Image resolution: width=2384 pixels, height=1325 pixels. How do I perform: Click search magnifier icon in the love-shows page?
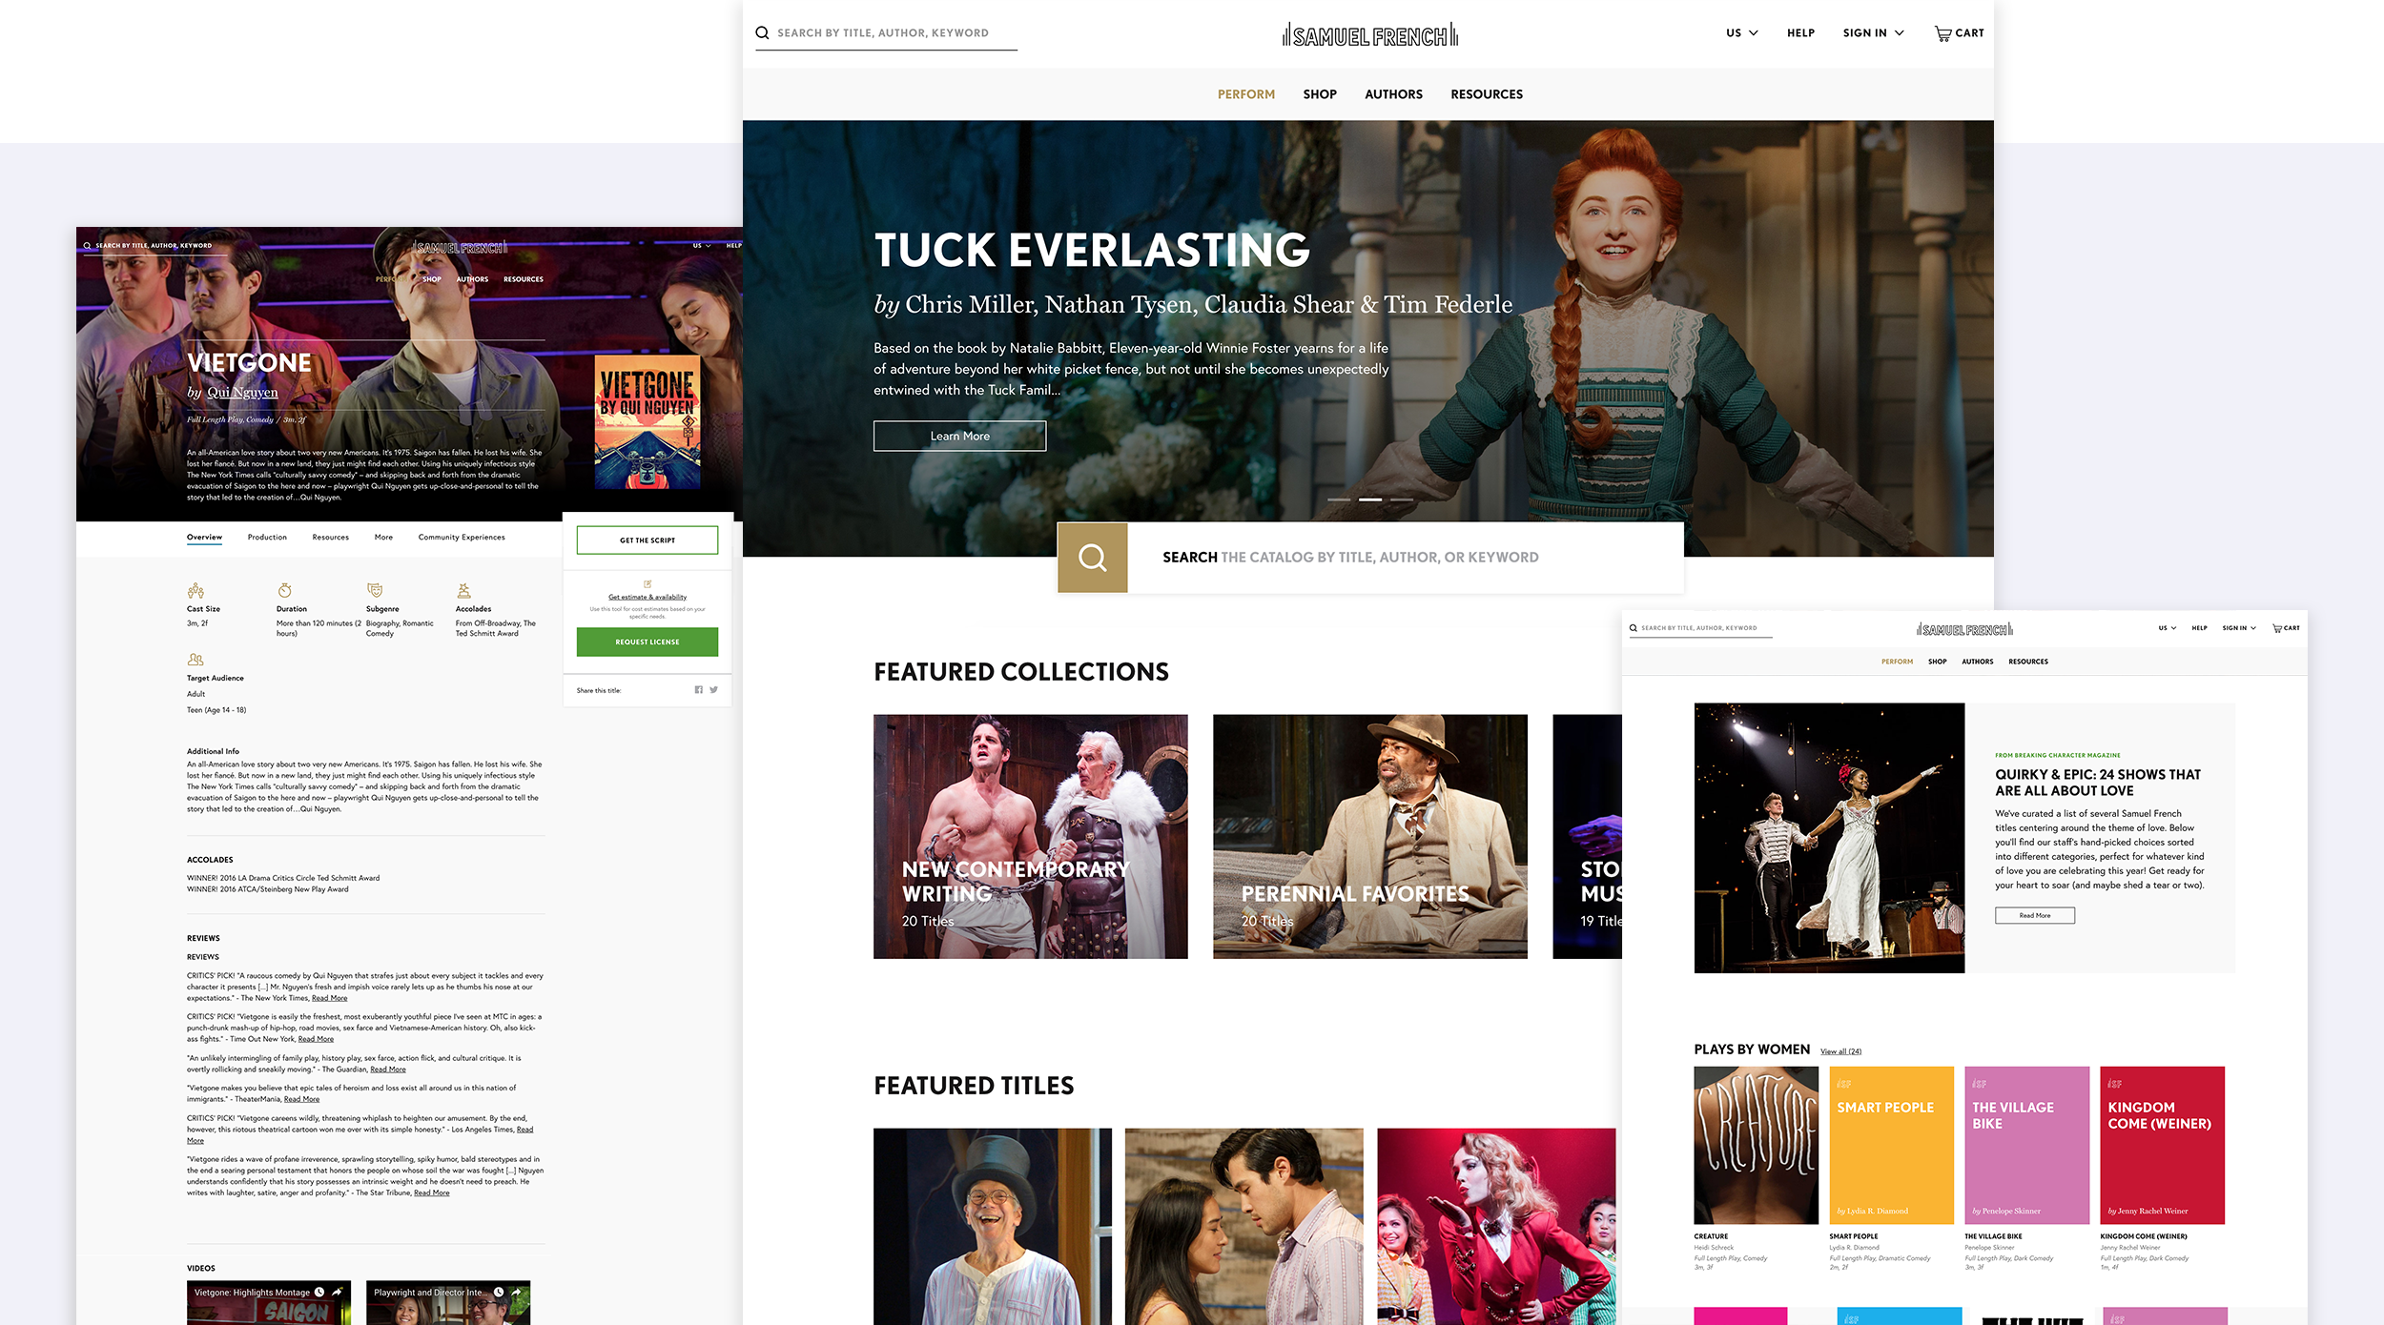1634,628
